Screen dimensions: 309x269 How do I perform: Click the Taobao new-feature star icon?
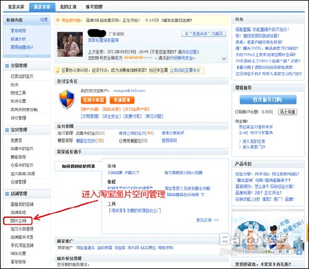pos(58,20)
